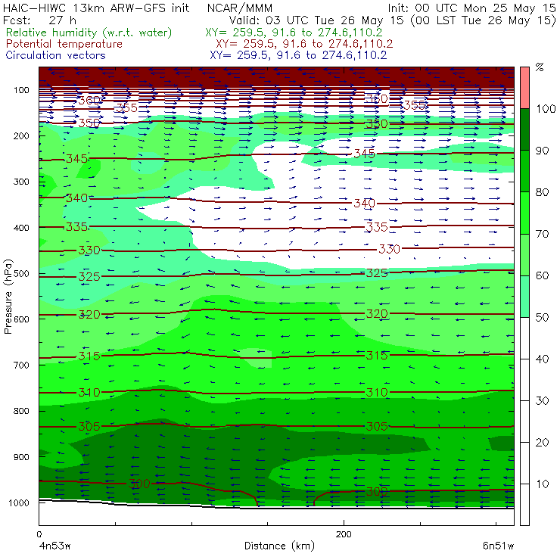Select the darkest green 90–100 colorbar segment
The width and height of the screenshot is (560, 560).
pos(524,129)
